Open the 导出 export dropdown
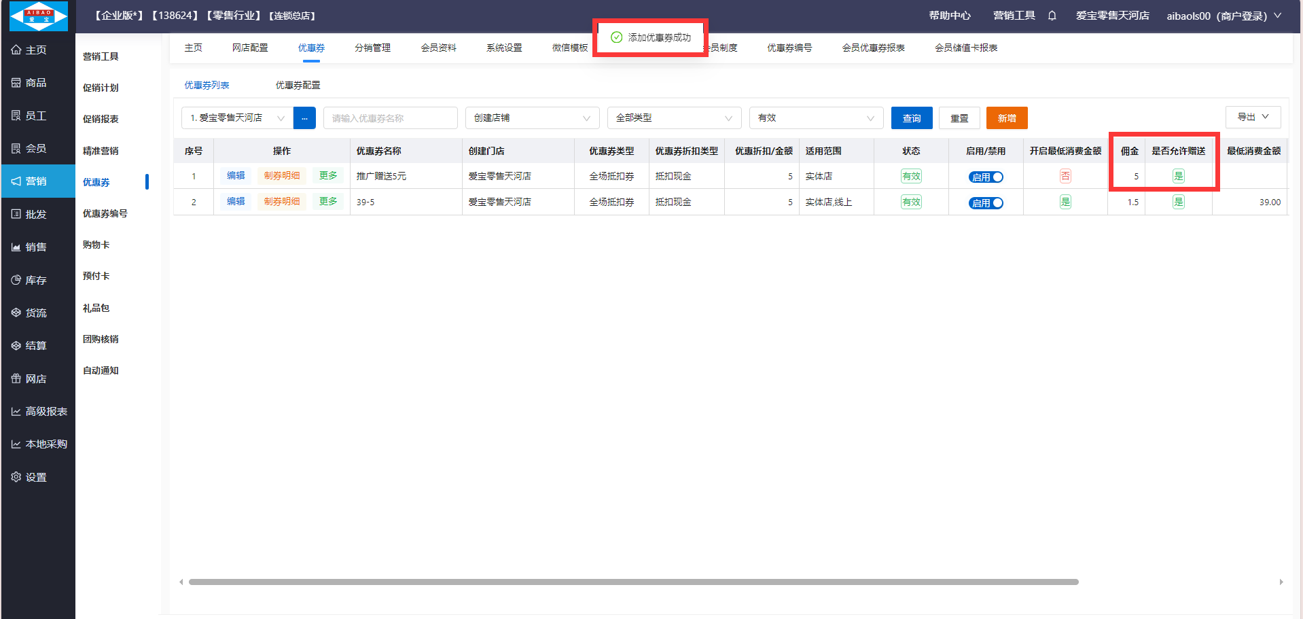Screen dimensions: 1303x619 pyautogui.click(x=1253, y=117)
